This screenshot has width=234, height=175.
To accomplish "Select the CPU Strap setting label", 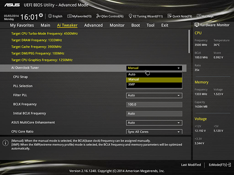I will 20,77.
